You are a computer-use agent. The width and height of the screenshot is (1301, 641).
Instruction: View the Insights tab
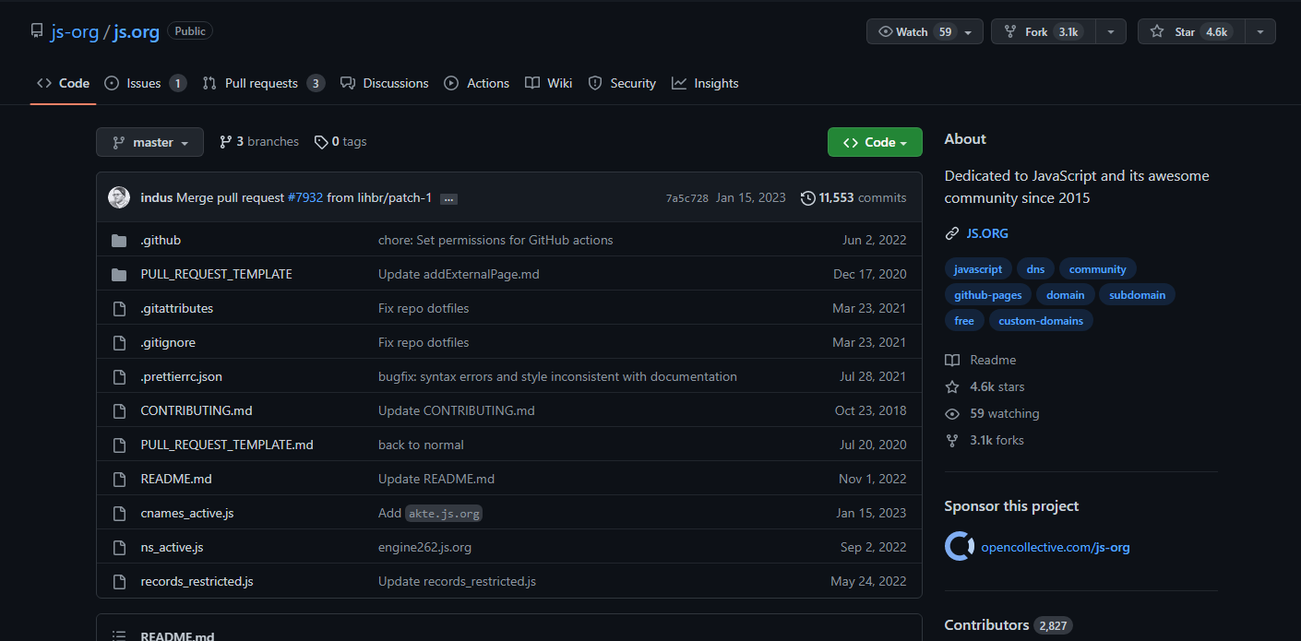(705, 83)
